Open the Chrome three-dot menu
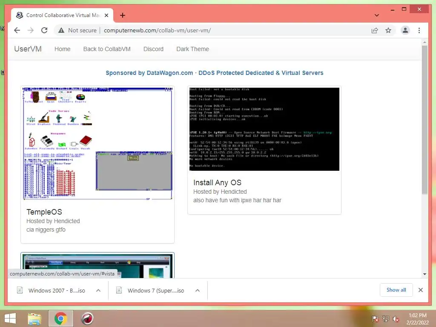The width and height of the screenshot is (436, 327). (419, 30)
